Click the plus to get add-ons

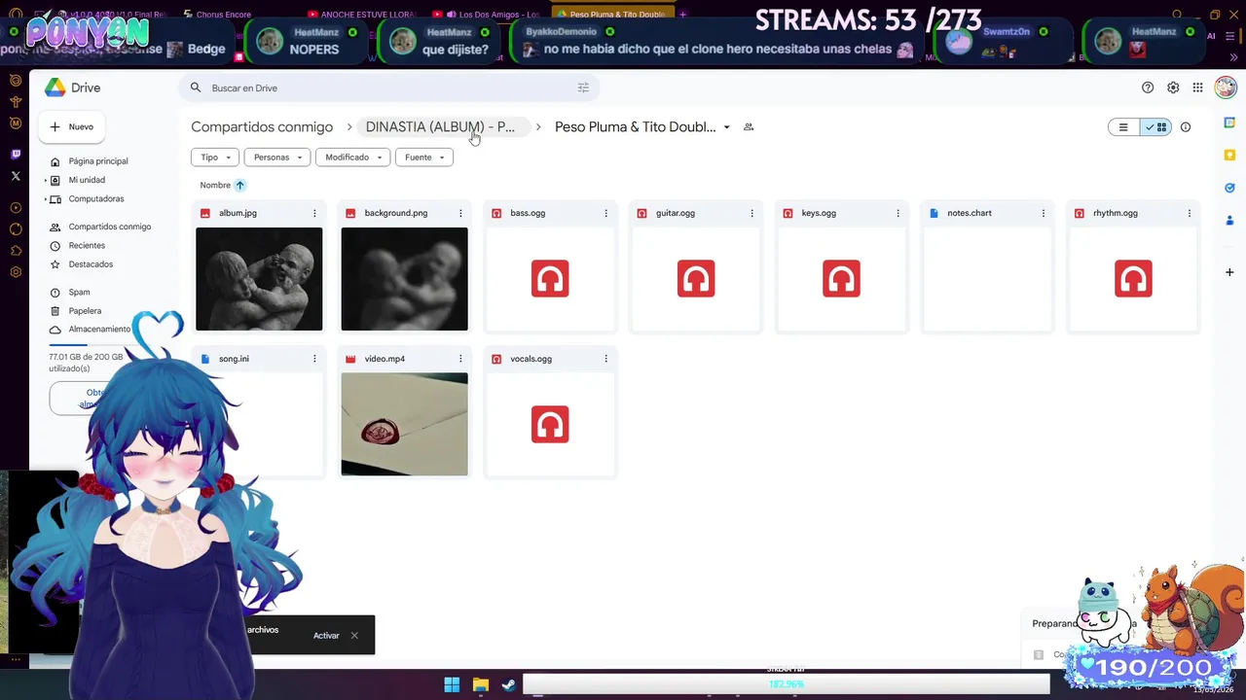pyautogui.click(x=1230, y=272)
